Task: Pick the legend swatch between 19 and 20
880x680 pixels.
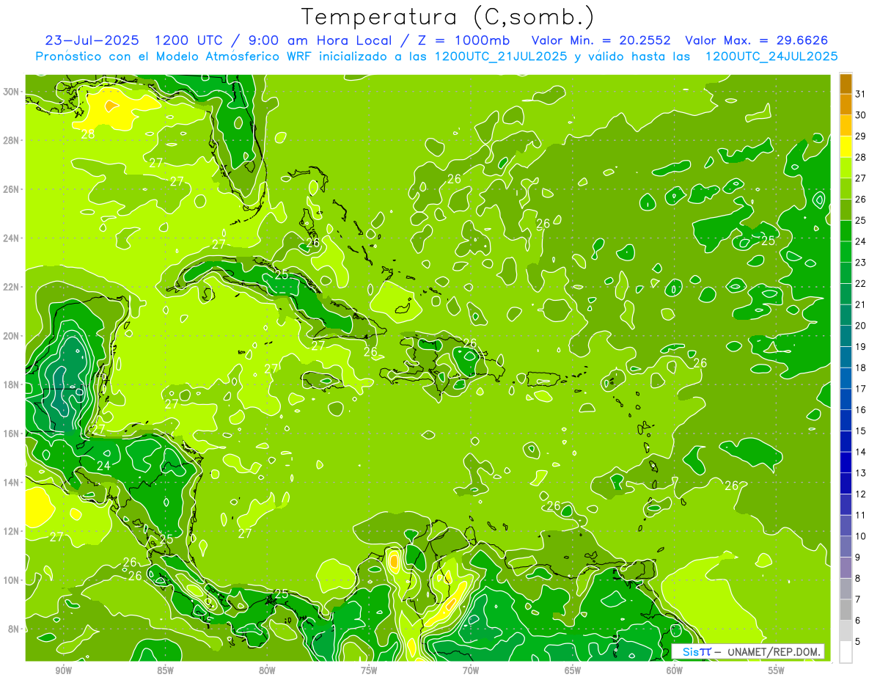Action: 846,336
